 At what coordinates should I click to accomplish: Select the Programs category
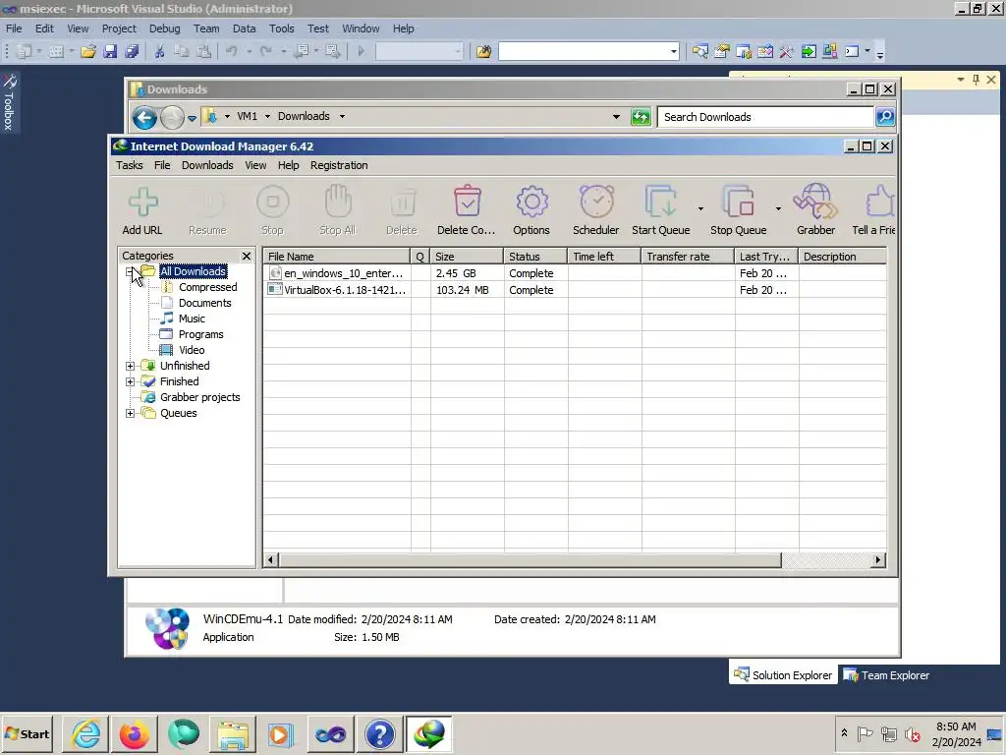[200, 334]
